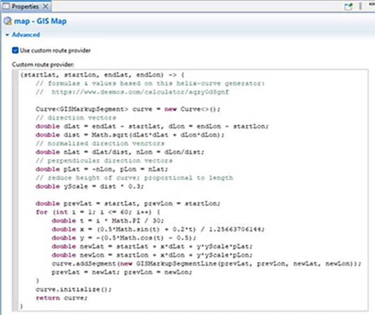Click the lambda header '(startLat, startLon, endLat, endLon) ->'
This screenshot has height=315, width=375.
pyautogui.click(x=99, y=75)
